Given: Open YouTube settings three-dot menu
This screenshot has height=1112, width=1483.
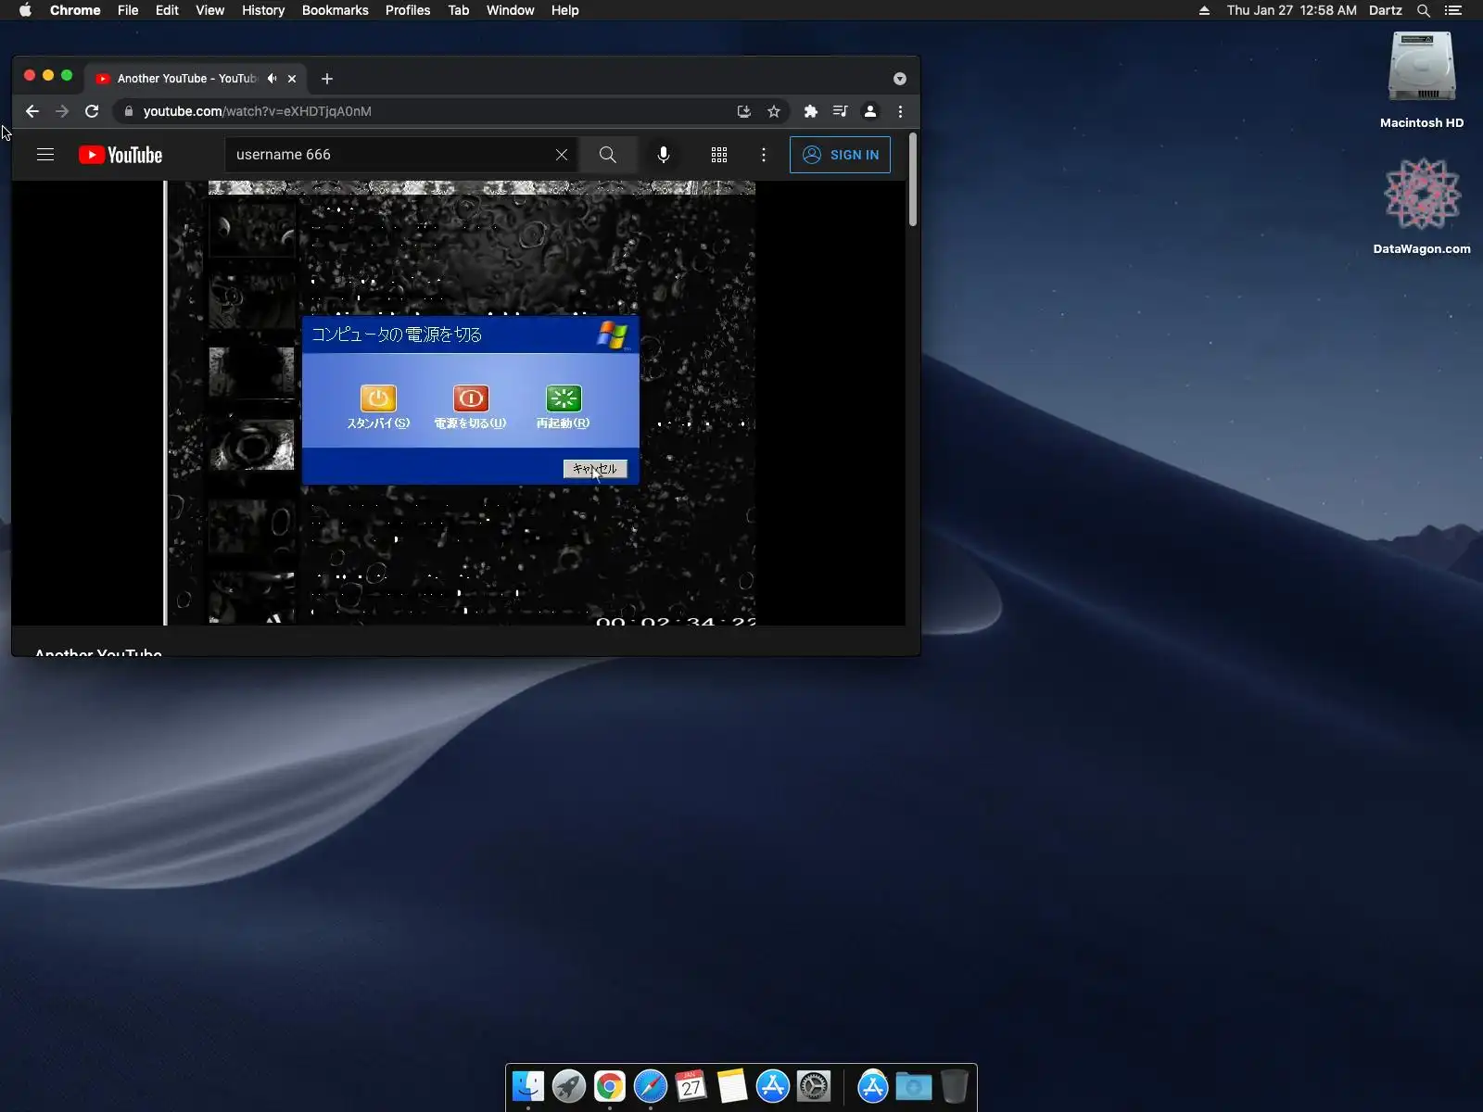Looking at the screenshot, I should point(764,155).
